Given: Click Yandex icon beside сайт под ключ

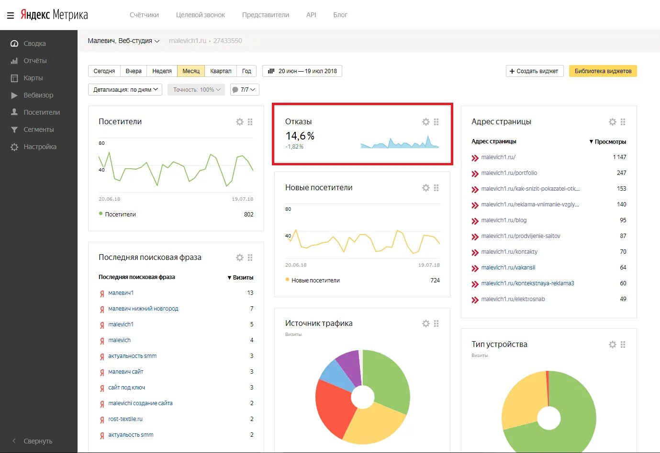Looking at the screenshot, I should pyautogui.click(x=102, y=388).
